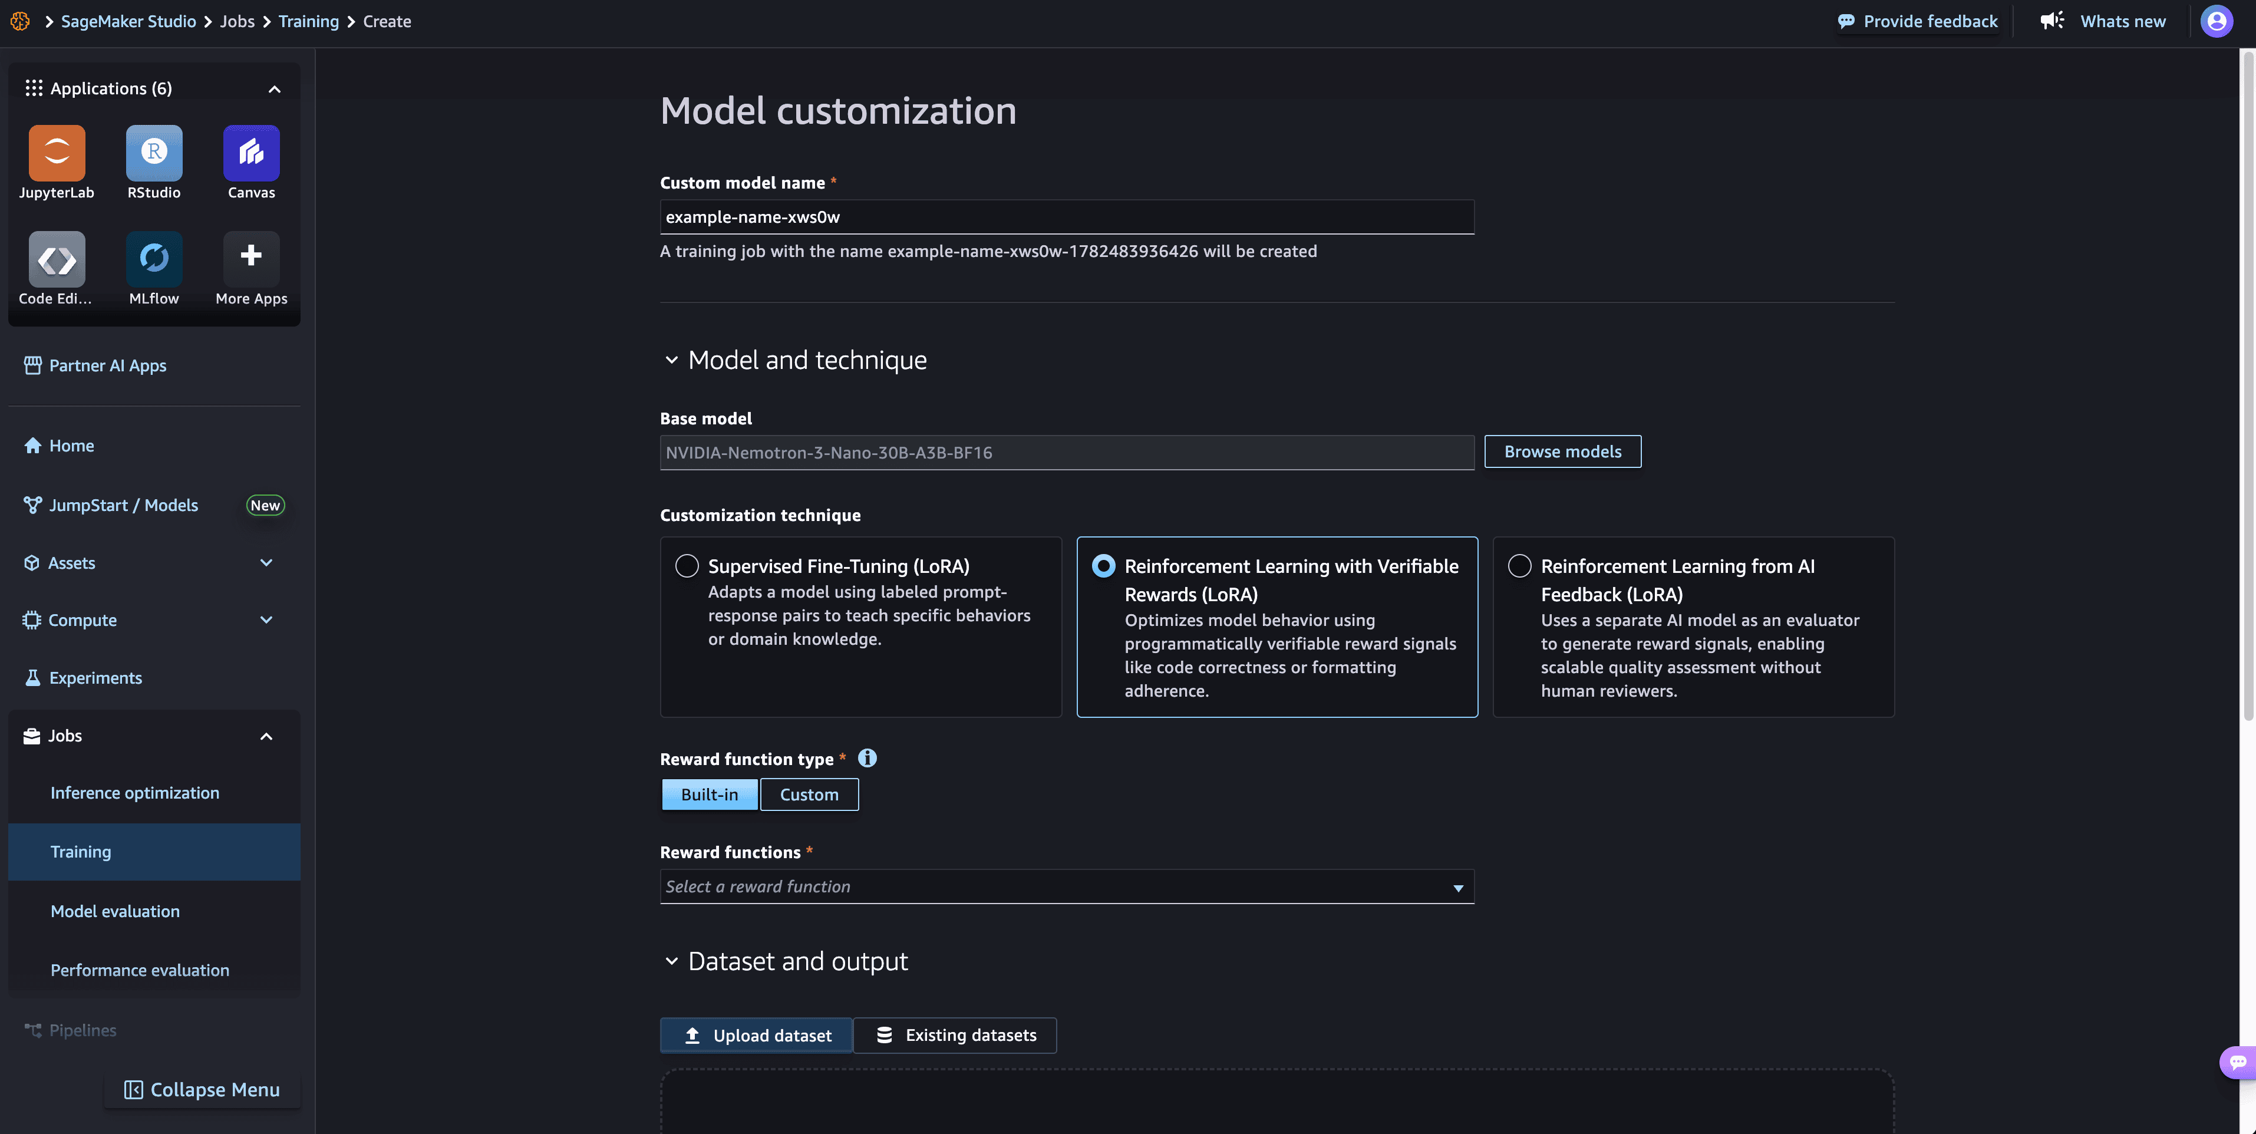Click the Reward function type info icon
This screenshot has height=1134, width=2256.
[x=867, y=759]
